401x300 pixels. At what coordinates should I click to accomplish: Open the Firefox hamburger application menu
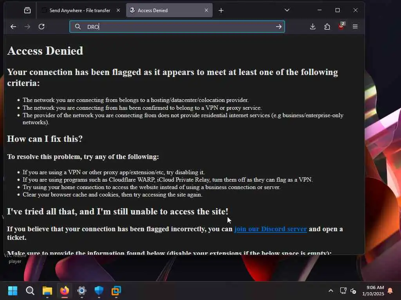click(355, 27)
